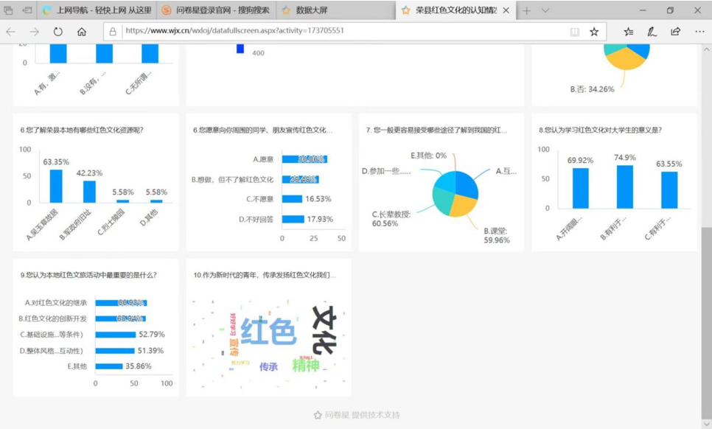Switch to 问卷星登录官网 tab
The width and height of the screenshot is (712, 429).
click(x=217, y=10)
